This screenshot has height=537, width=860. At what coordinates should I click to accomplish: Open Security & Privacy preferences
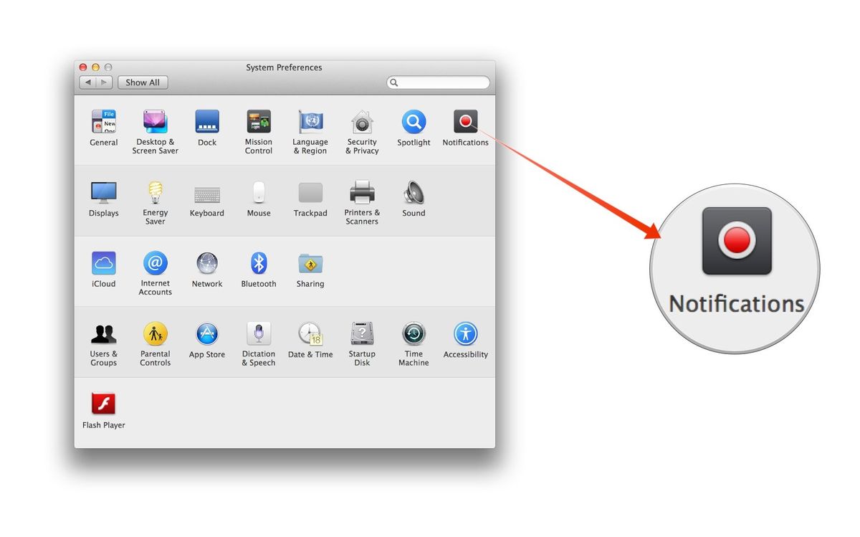362,122
